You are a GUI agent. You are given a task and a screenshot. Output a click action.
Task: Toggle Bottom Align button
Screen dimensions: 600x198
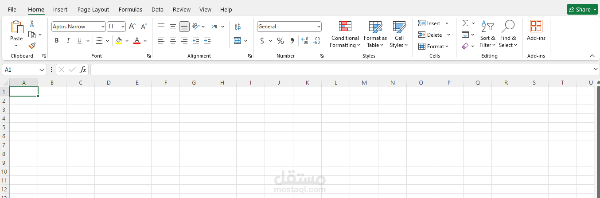tap(184, 27)
